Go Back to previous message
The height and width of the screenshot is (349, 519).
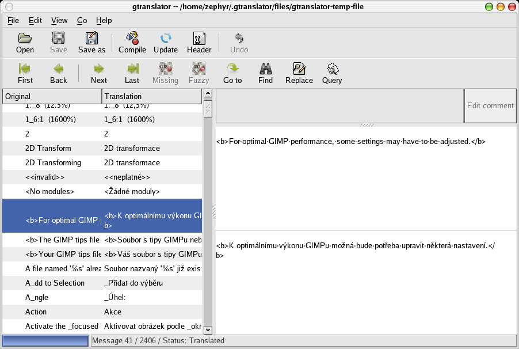58,73
